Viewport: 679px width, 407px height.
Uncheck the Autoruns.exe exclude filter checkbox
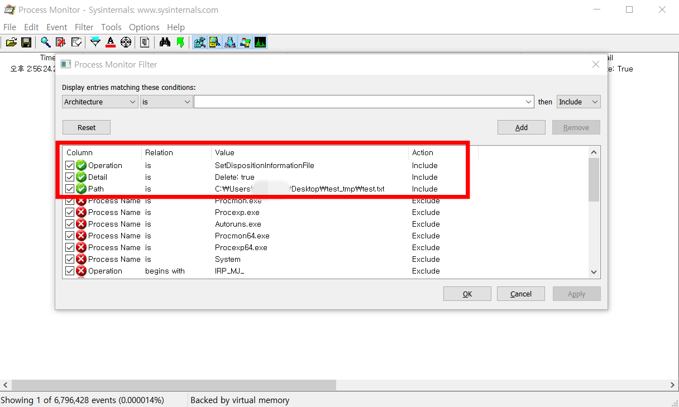click(70, 224)
